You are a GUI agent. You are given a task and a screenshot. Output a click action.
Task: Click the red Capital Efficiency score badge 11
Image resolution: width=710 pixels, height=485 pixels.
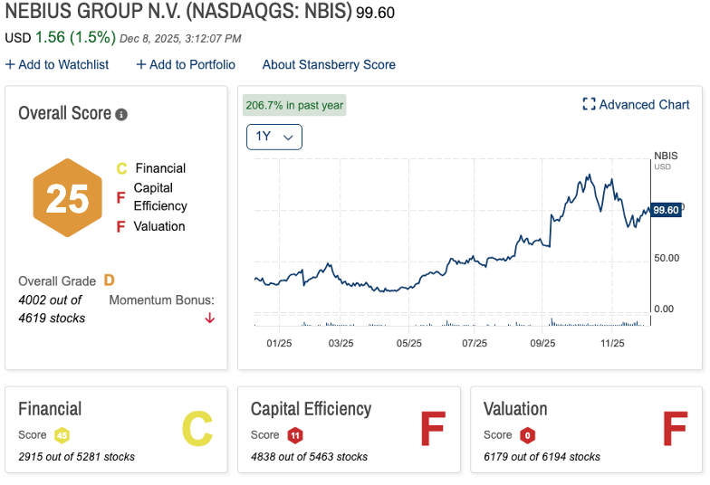(x=294, y=435)
